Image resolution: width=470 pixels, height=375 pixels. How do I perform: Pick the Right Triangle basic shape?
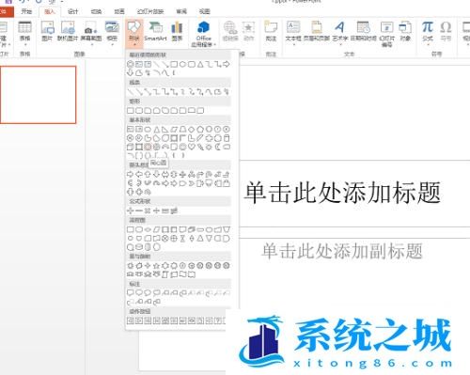pyautogui.click(x=165, y=129)
